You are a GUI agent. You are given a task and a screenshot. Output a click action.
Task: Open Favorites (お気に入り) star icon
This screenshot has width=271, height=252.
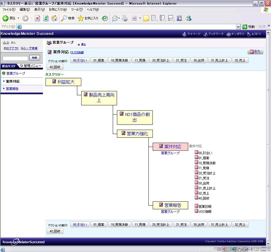pos(88,18)
